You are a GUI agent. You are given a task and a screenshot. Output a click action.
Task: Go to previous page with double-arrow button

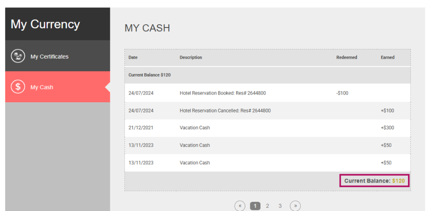[240, 206]
